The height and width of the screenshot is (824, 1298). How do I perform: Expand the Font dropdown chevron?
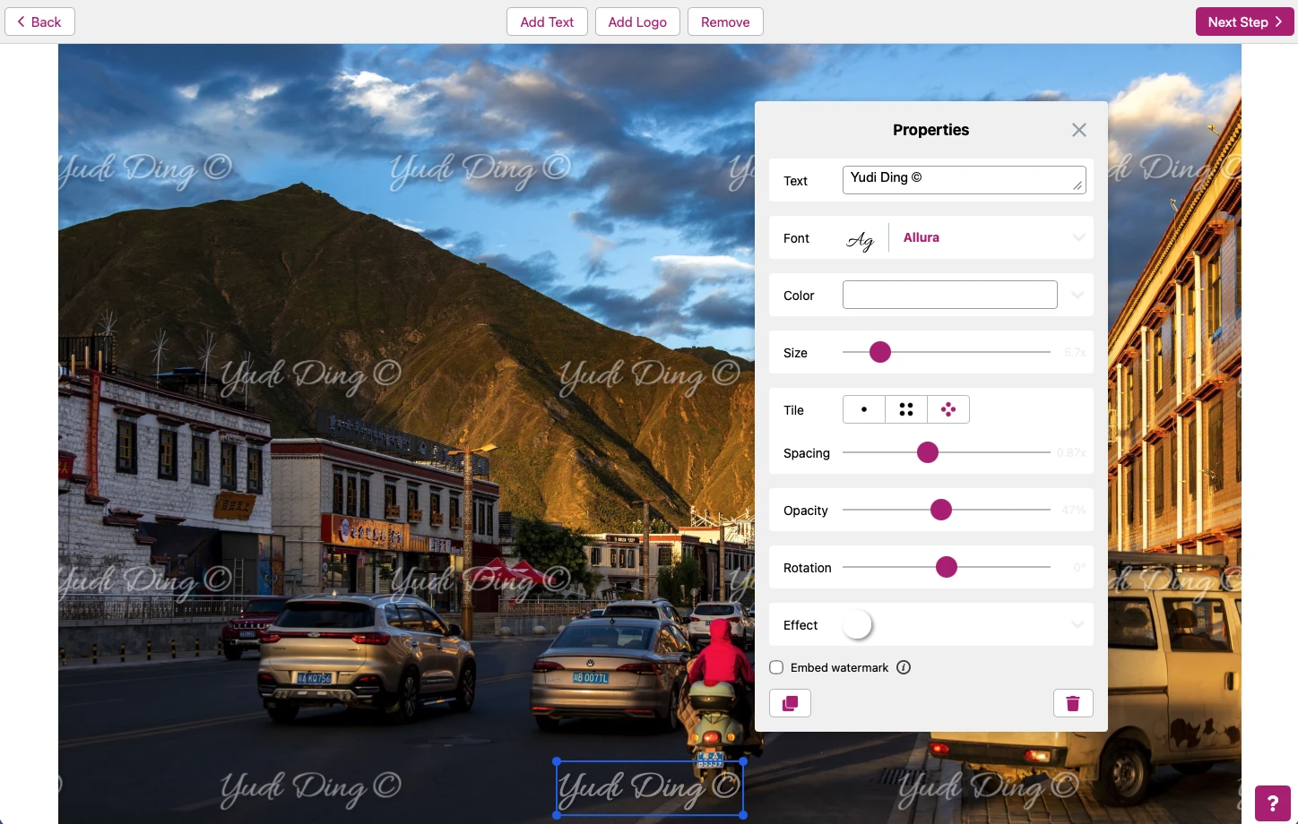(1078, 237)
